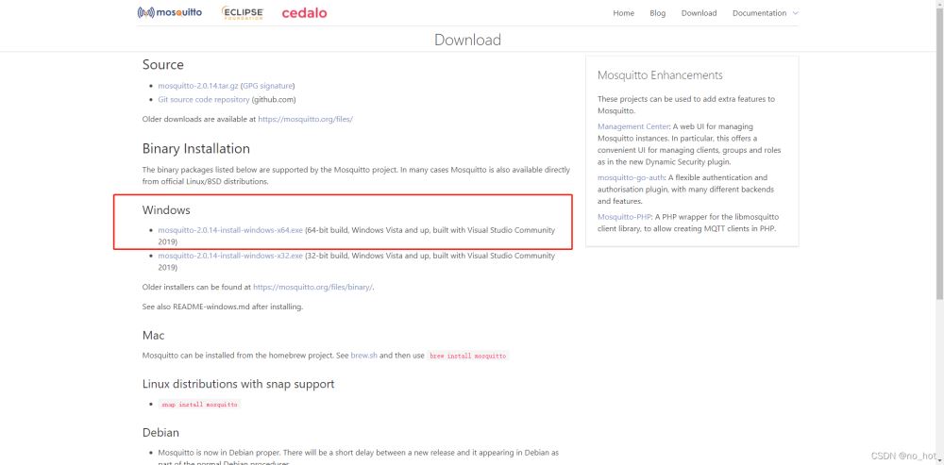The height and width of the screenshot is (465, 944).
Task: Open the GPG signature link
Action: [x=268, y=86]
